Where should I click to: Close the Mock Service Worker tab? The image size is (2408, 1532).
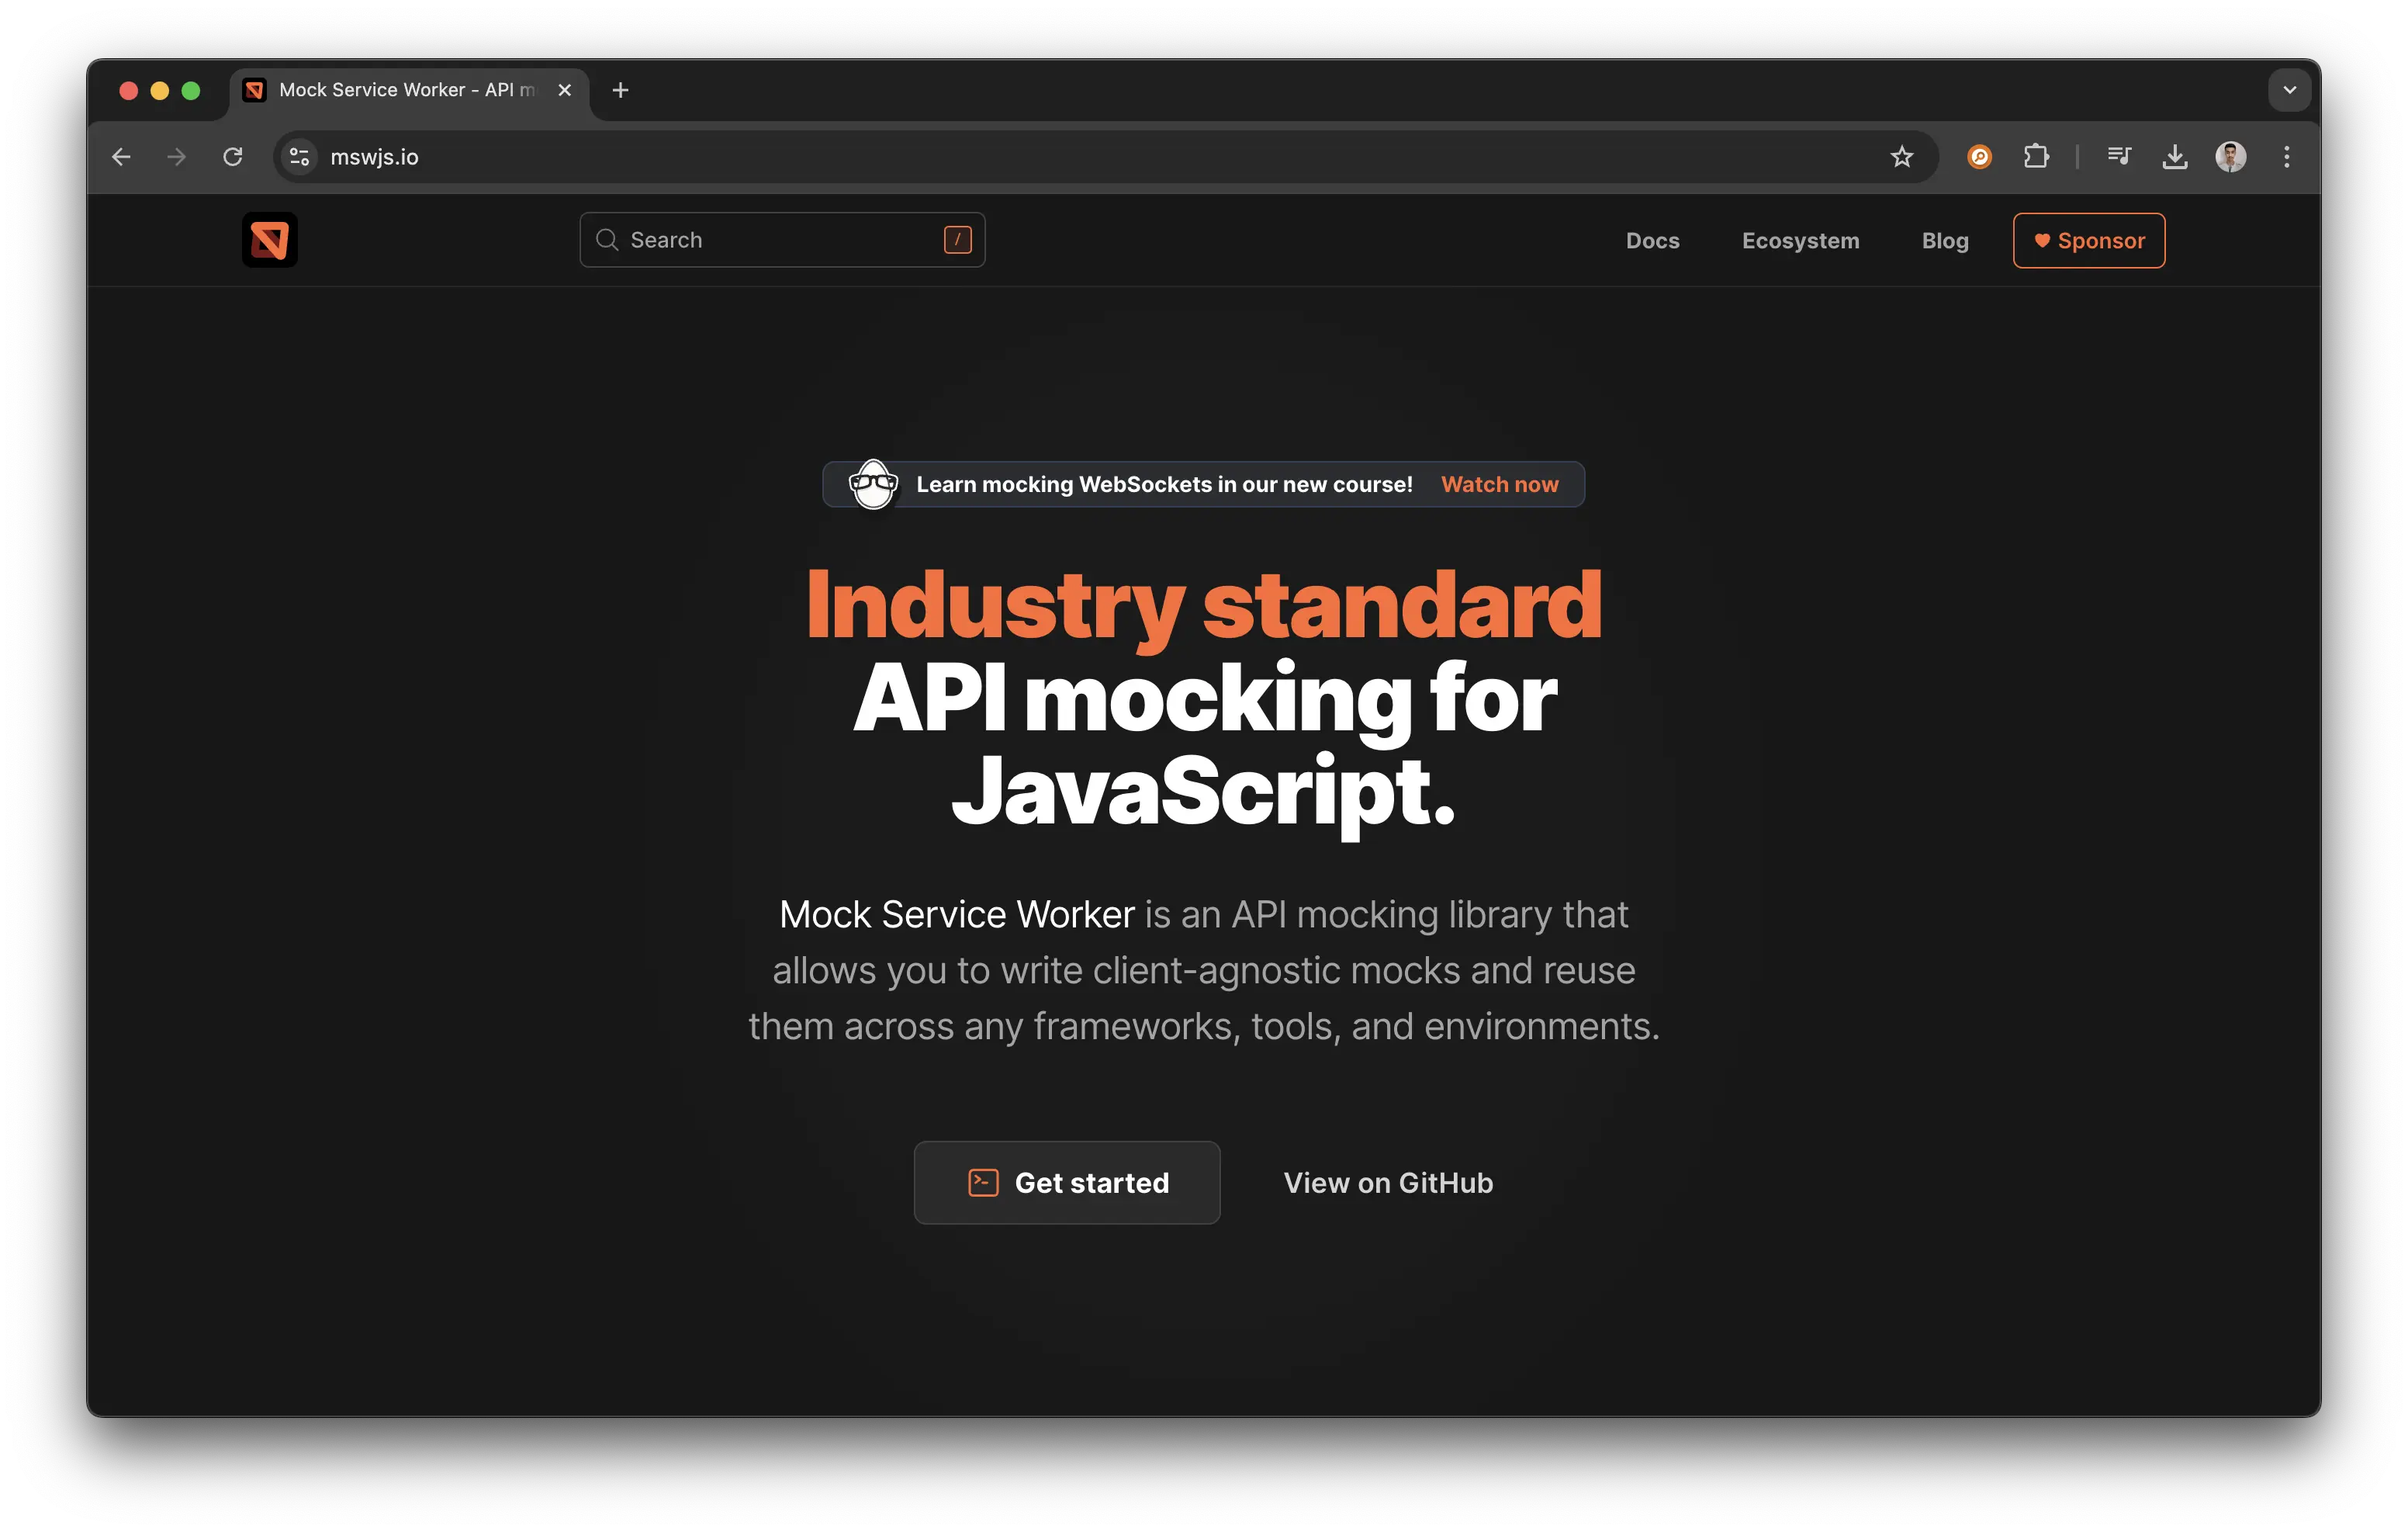(565, 90)
